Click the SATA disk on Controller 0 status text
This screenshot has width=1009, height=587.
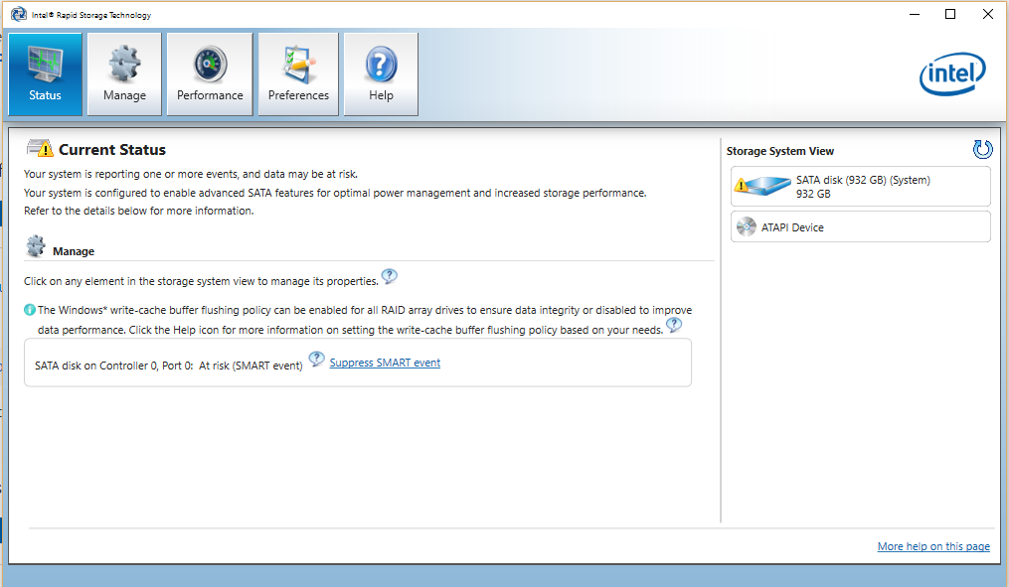click(169, 366)
